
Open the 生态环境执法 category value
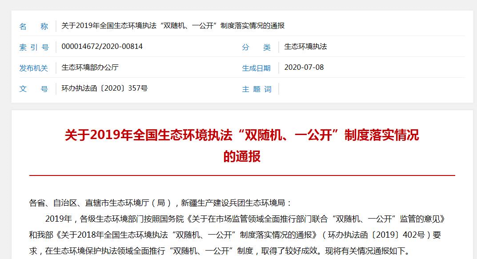[305, 47]
